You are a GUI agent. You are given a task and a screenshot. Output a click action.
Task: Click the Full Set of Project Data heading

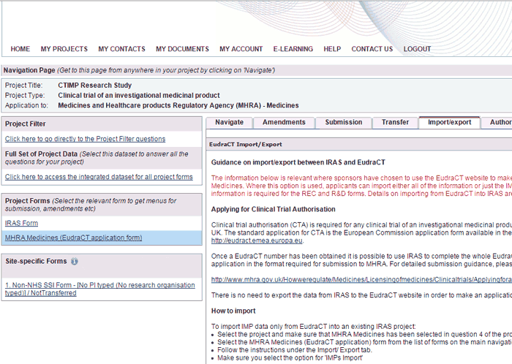tap(41, 154)
